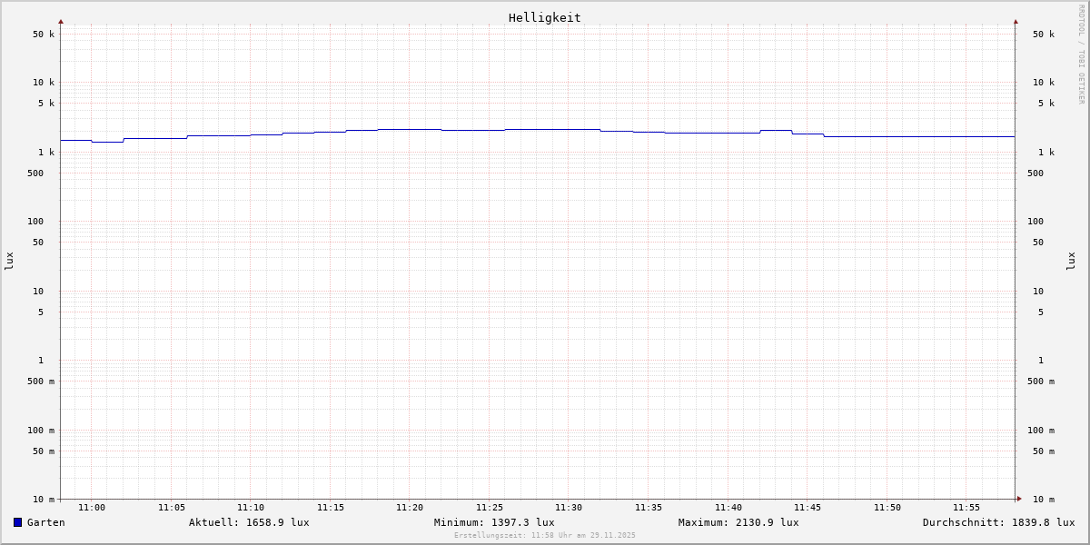Click the red arrow at x-axis end

click(1018, 499)
